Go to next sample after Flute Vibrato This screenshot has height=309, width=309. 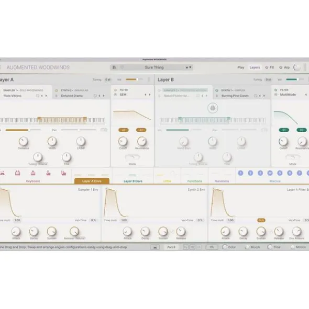[46, 96]
